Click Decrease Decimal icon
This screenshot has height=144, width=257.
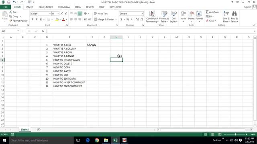pyautogui.click(x=142, y=20)
